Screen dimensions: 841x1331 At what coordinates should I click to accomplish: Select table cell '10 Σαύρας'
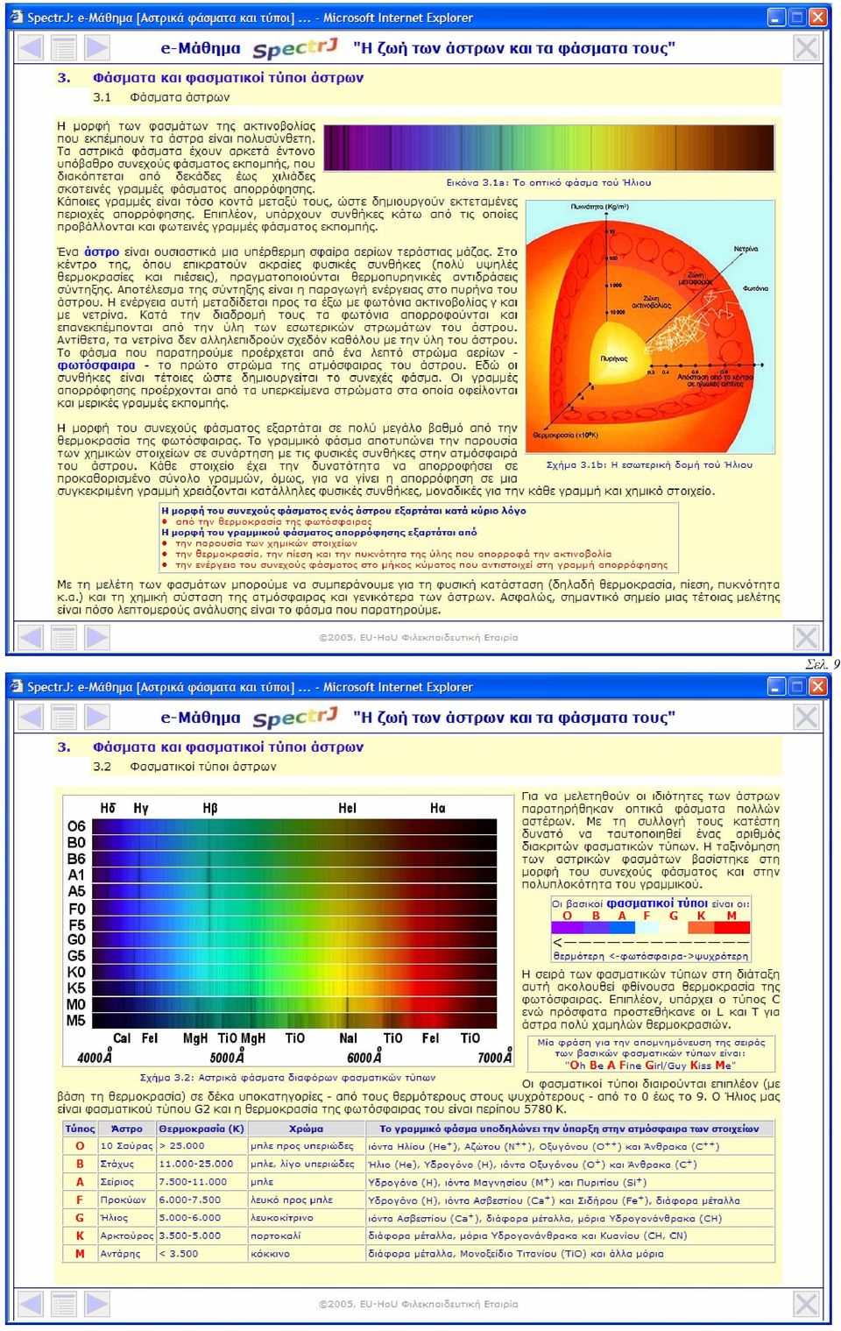[x=126, y=1146]
